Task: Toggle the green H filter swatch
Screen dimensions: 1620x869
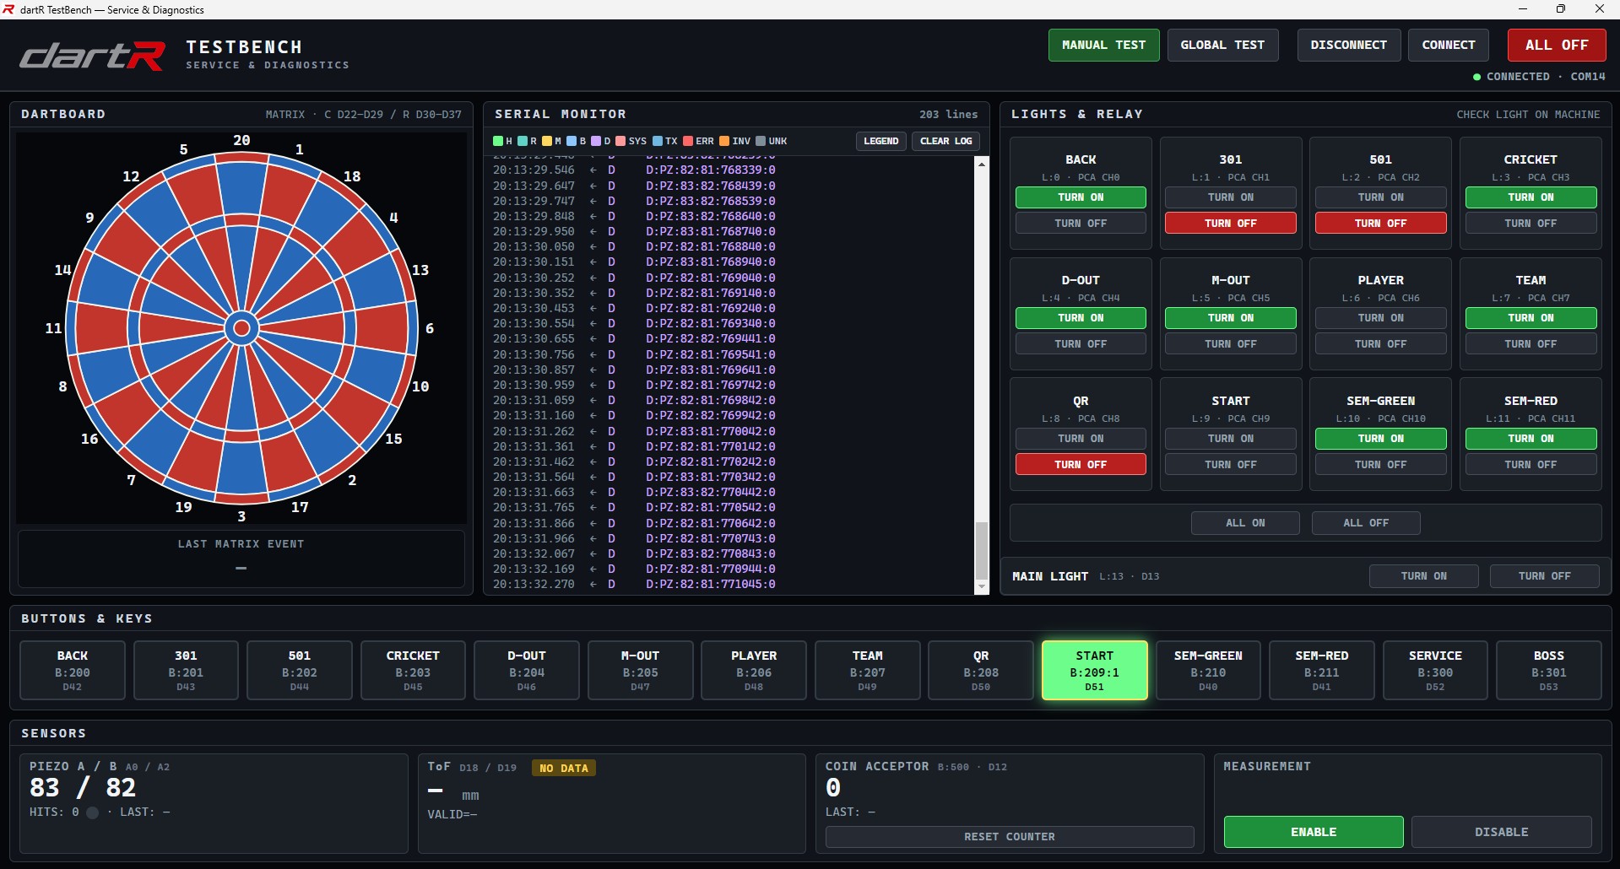Action: pos(498,141)
